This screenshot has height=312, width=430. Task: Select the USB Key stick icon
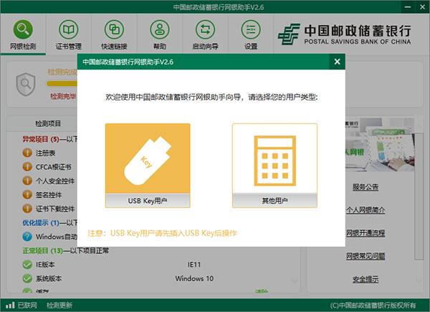click(x=148, y=160)
